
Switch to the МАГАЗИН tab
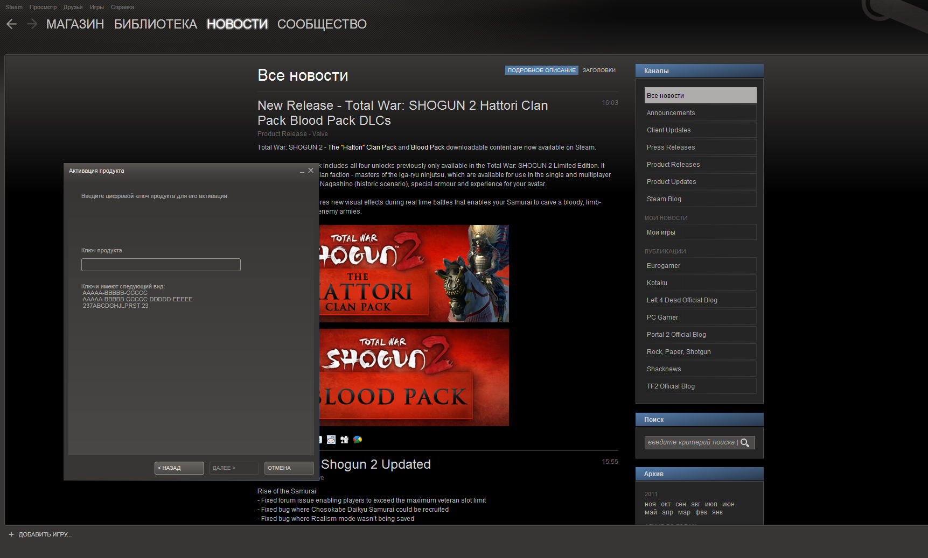(x=75, y=24)
